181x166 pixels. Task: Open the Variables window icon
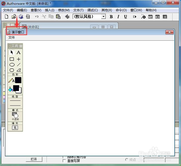157,17
